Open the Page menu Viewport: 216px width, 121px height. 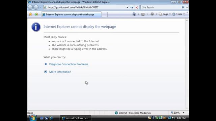(x=165, y=14)
